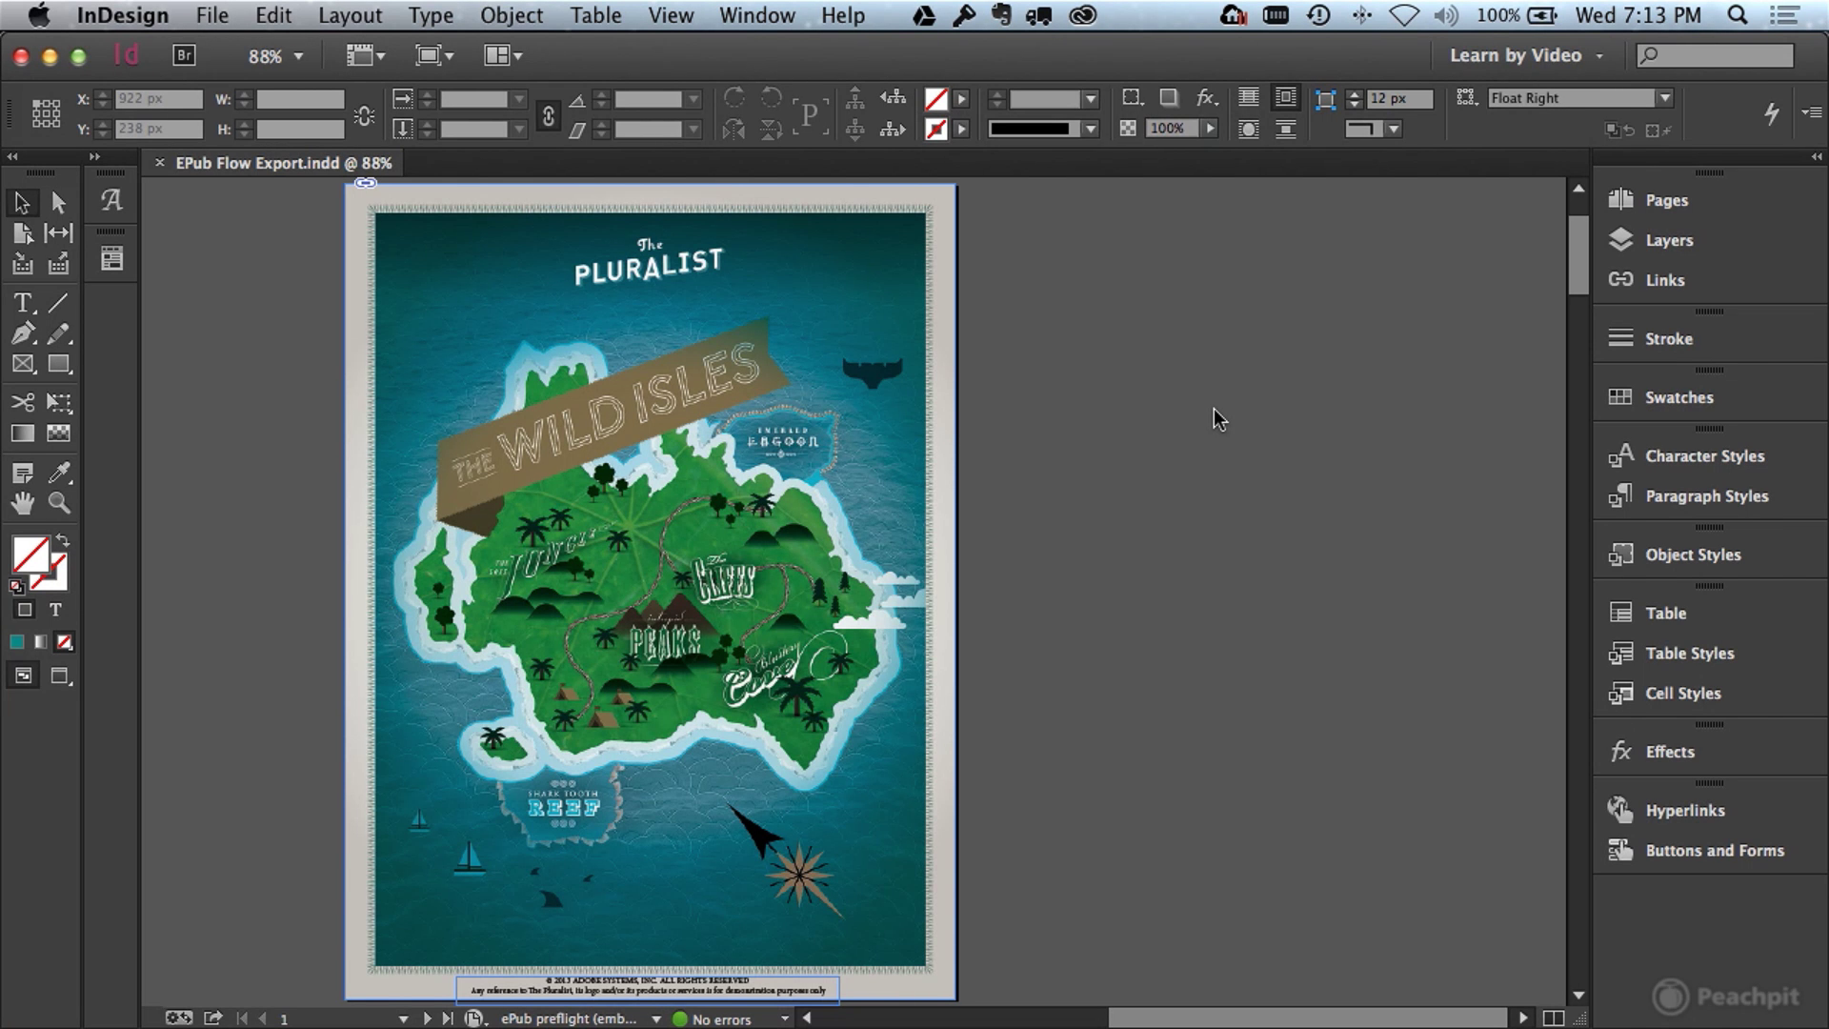Select the Type tool
Screen dimensions: 1829x1029
tap(23, 303)
